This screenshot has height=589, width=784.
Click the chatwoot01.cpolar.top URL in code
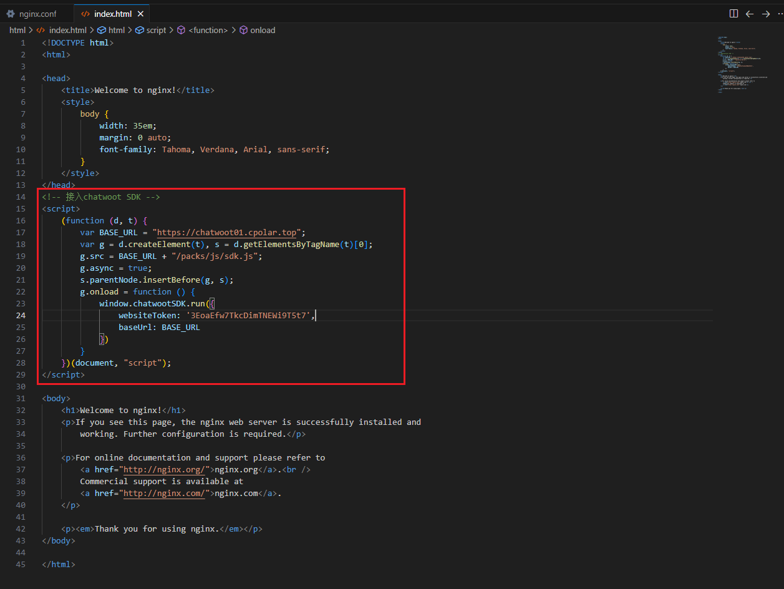pyautogui.click(x=227, y=233)
